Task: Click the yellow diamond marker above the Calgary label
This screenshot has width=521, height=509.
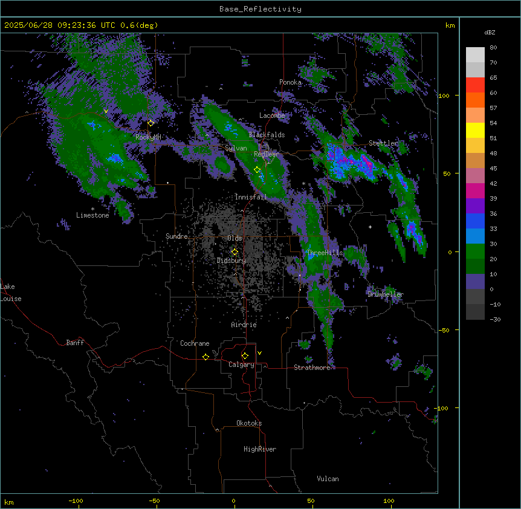Action: [x=245, y=356]
